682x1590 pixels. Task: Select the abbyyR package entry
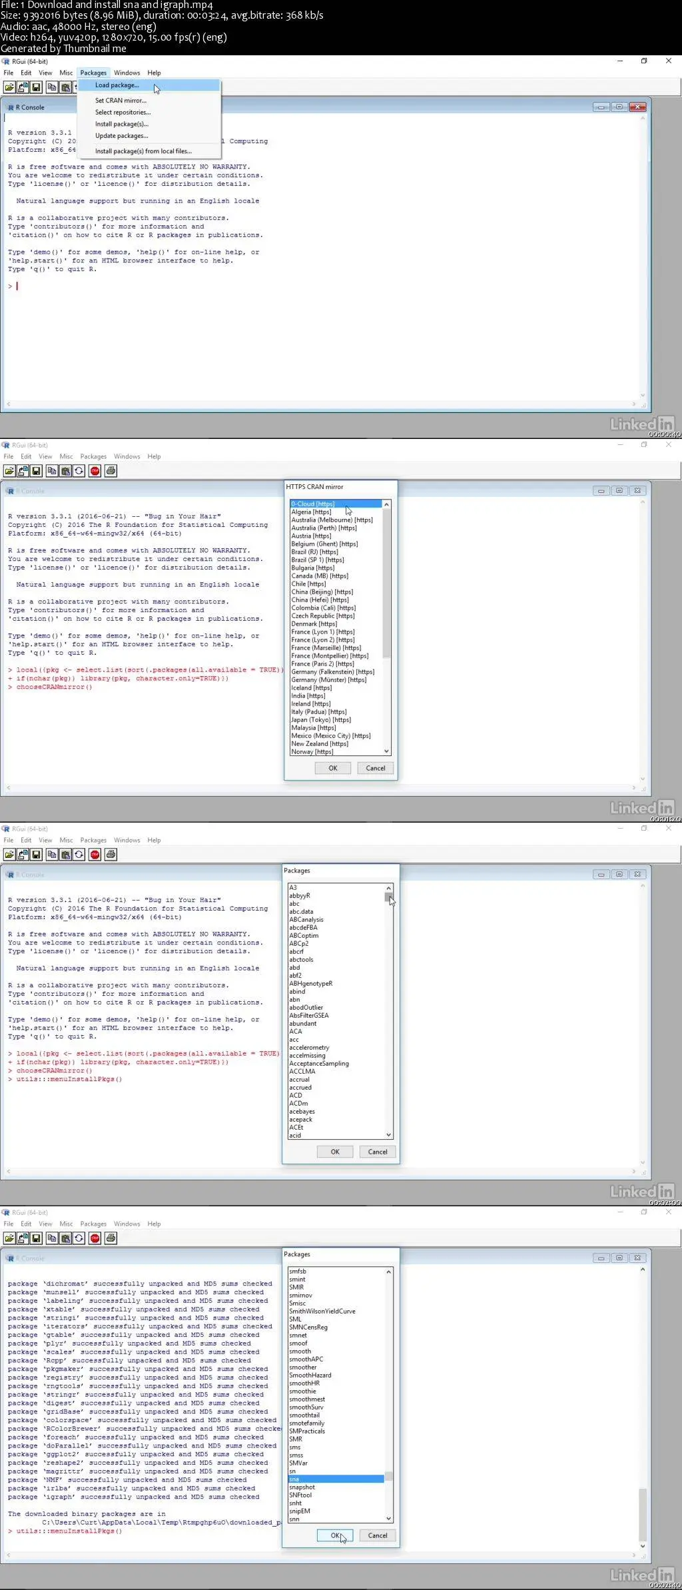coord(336,896)
